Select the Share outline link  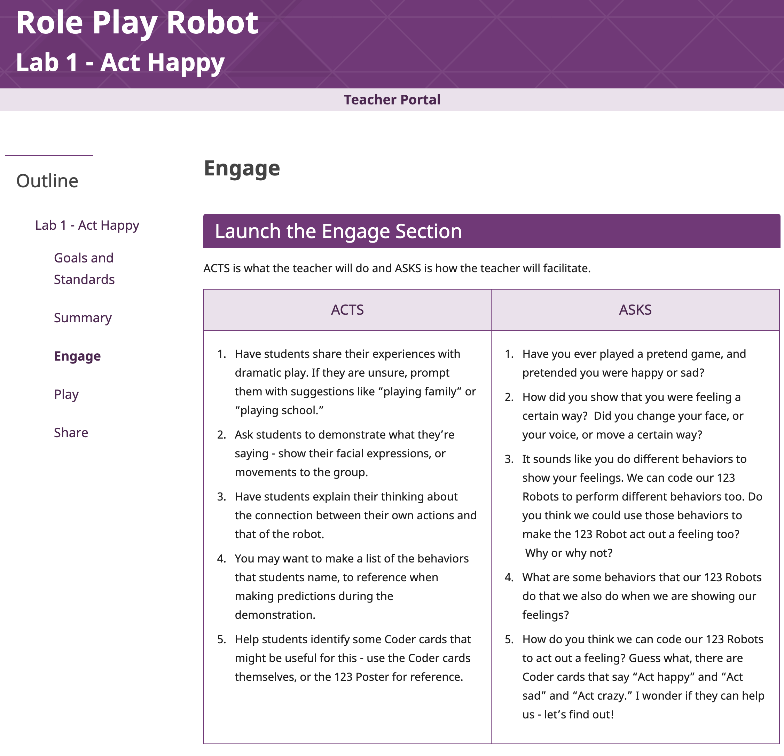(71, 432)
